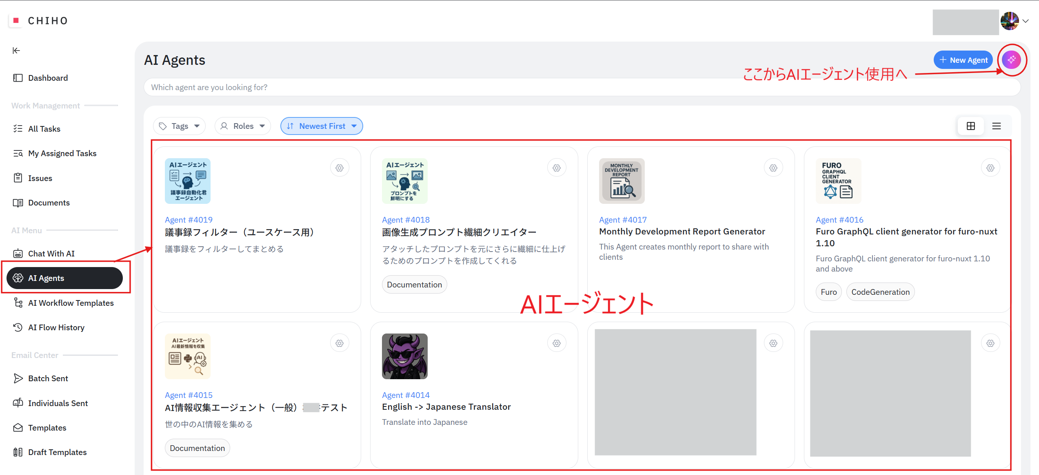Screen dimensions: 1039x475
Task: Open settings gear on Agent #4017 card
Action: click(773, 168)
